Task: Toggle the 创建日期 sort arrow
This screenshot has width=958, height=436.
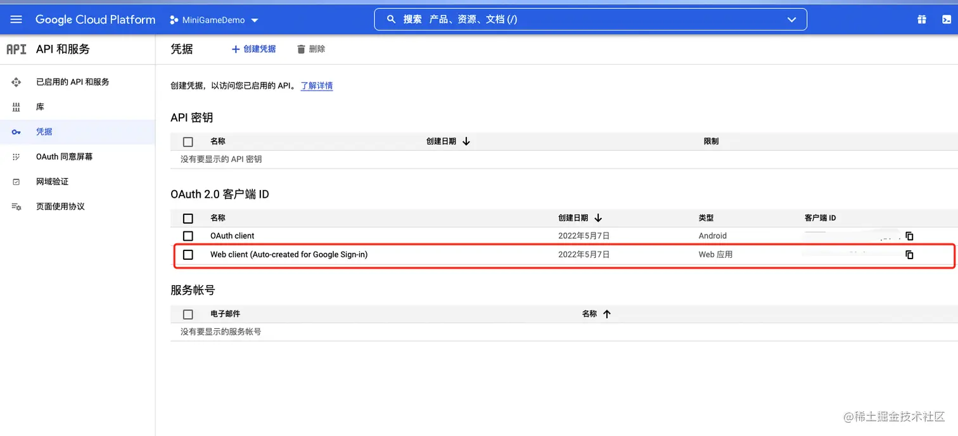Action: tap(599, 217)
